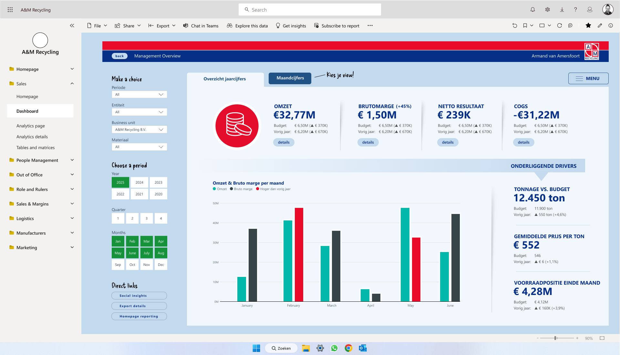Viewport: 620px width, 355px height.
Task: Click the user profile avatar photo
Action: (608, 10)
